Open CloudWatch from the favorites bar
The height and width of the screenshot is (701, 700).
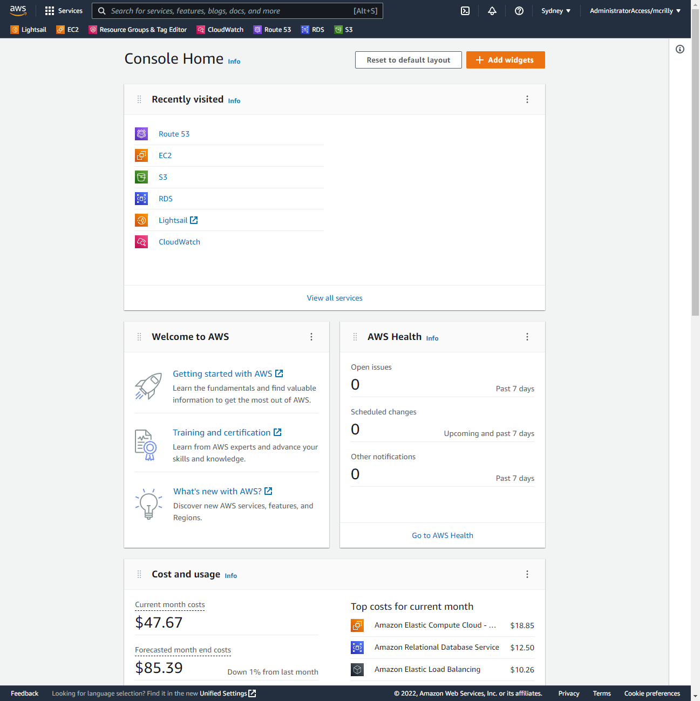point(220,30)
